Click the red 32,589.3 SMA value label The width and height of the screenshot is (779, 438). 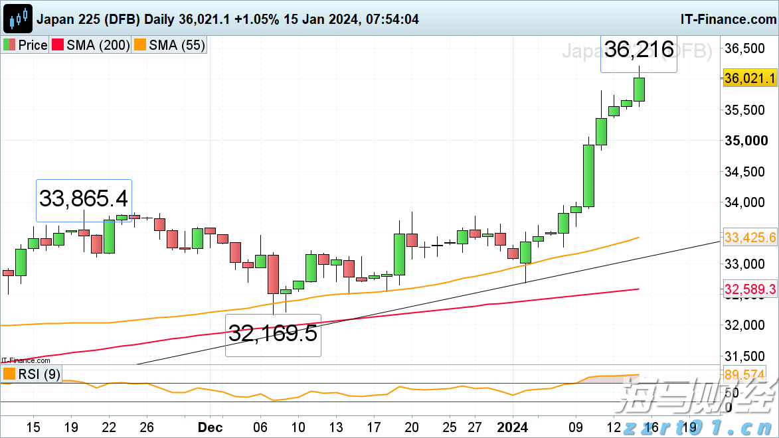[x=750, y=289]
